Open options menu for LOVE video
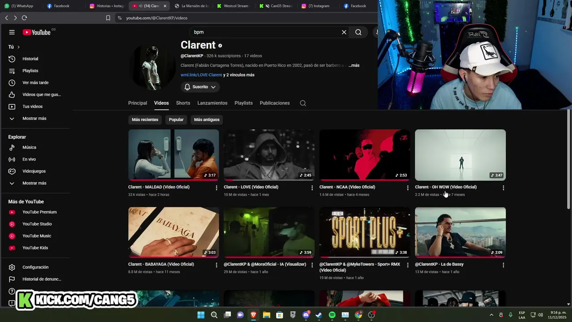Screen dimensions: 572x322 (312, 188)
